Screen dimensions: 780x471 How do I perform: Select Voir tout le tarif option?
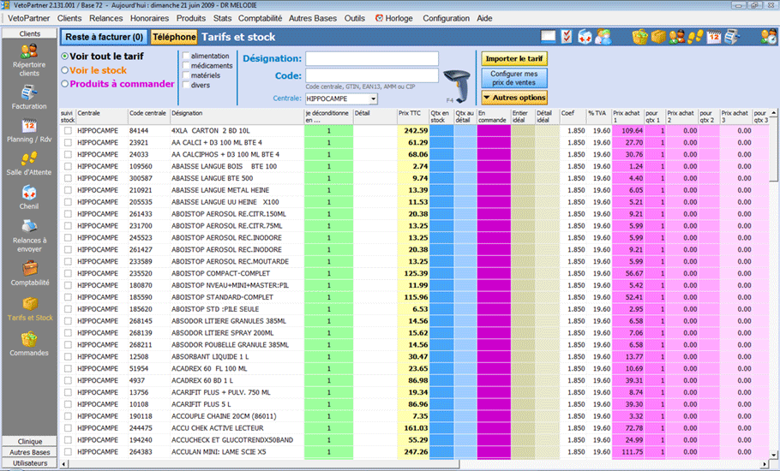[64, 57]
